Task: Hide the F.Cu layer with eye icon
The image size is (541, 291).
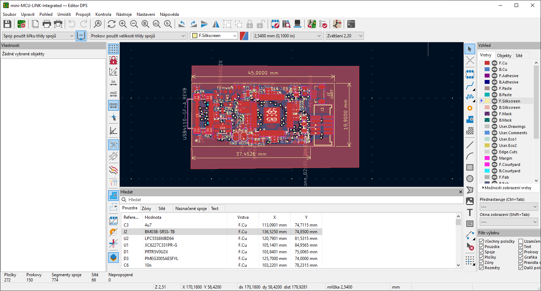Action: (495, 63)
